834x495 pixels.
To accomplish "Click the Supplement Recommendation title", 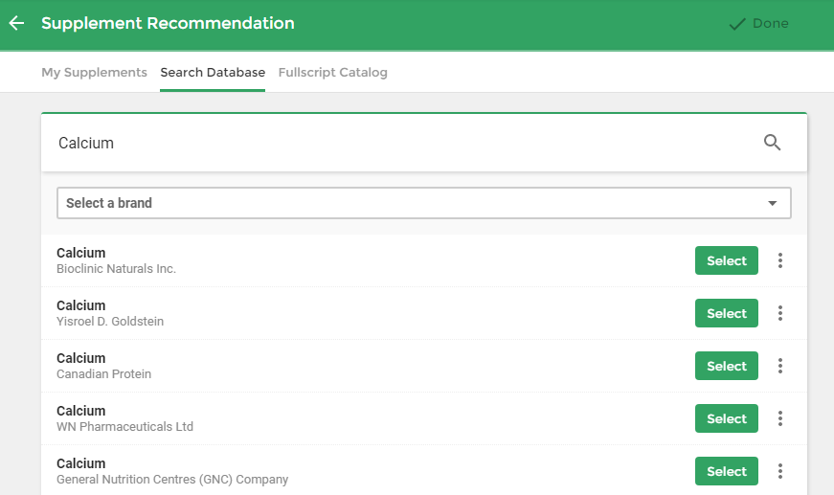I will [x=169, y=23].
